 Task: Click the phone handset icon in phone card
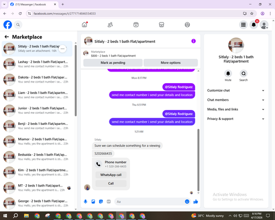[98, 164]
